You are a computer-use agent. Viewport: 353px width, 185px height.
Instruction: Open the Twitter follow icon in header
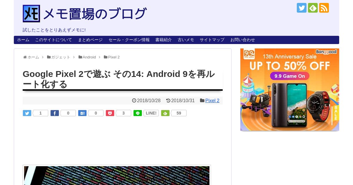302,8
